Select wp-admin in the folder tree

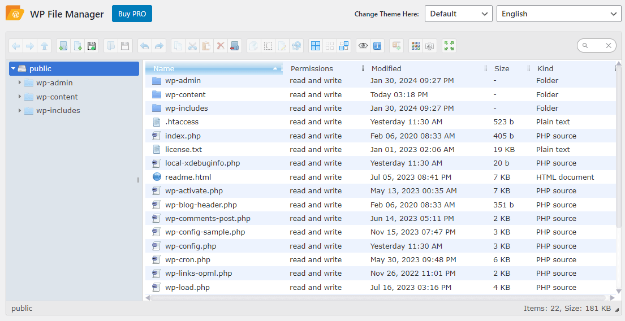point(54,83)
